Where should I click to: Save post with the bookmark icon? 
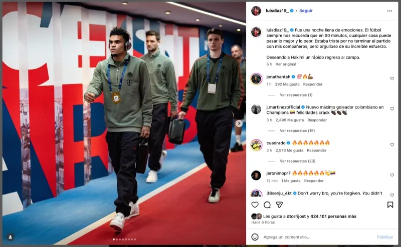pyautogui.click(x=390, y=204)
